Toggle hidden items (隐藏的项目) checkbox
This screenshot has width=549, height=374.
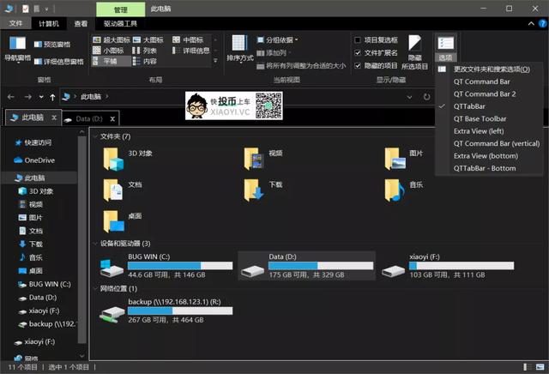(x=358, y=65)
